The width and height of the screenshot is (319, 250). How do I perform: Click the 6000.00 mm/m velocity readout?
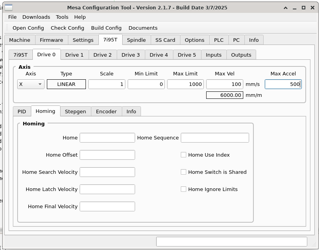point(225,95)
